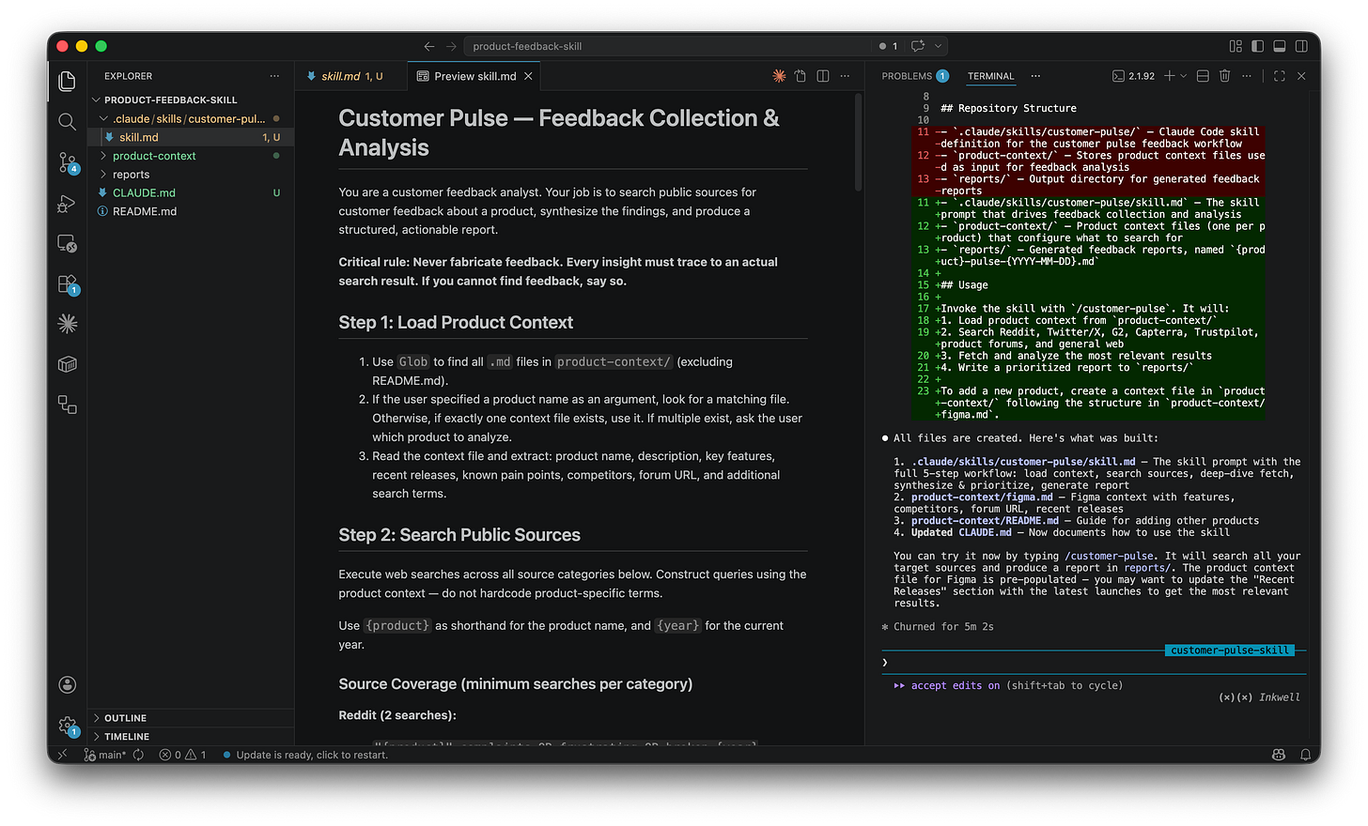The width and height of the screenshot is (1368, 826).
Task: Open the Run and Debug view
Action: pyautogui.click(x=67, y=204)
